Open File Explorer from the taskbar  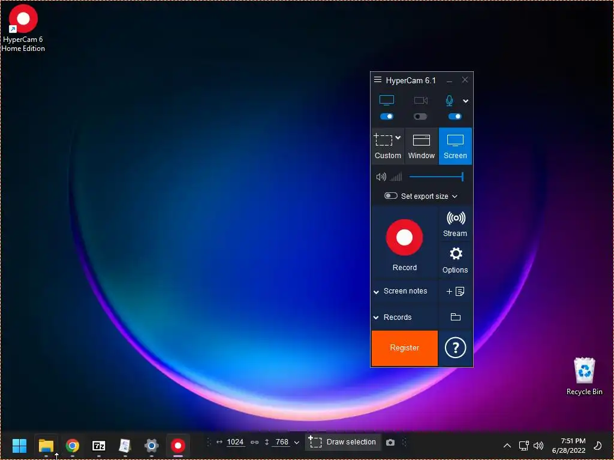(46, 446)
